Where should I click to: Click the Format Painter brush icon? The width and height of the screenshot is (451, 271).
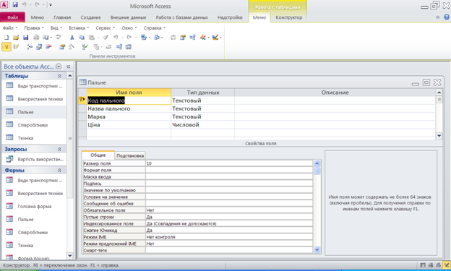[106, 37]
